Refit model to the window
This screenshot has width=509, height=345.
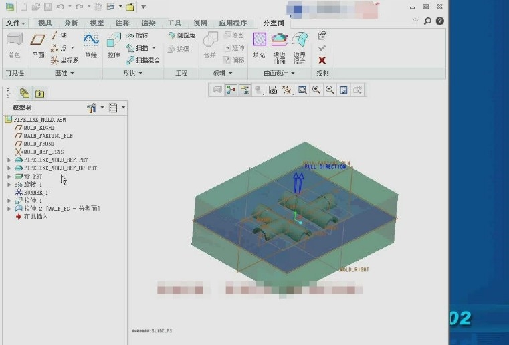[x=302, y=90]
